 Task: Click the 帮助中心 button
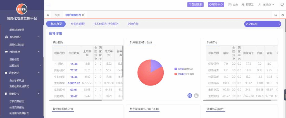coord(216,4)
